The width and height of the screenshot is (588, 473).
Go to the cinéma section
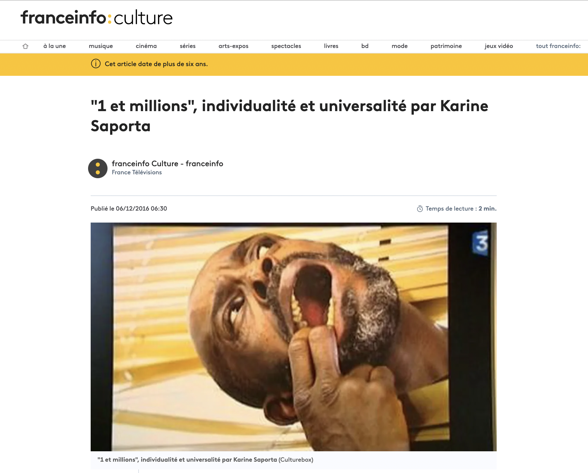click(146, 46)
